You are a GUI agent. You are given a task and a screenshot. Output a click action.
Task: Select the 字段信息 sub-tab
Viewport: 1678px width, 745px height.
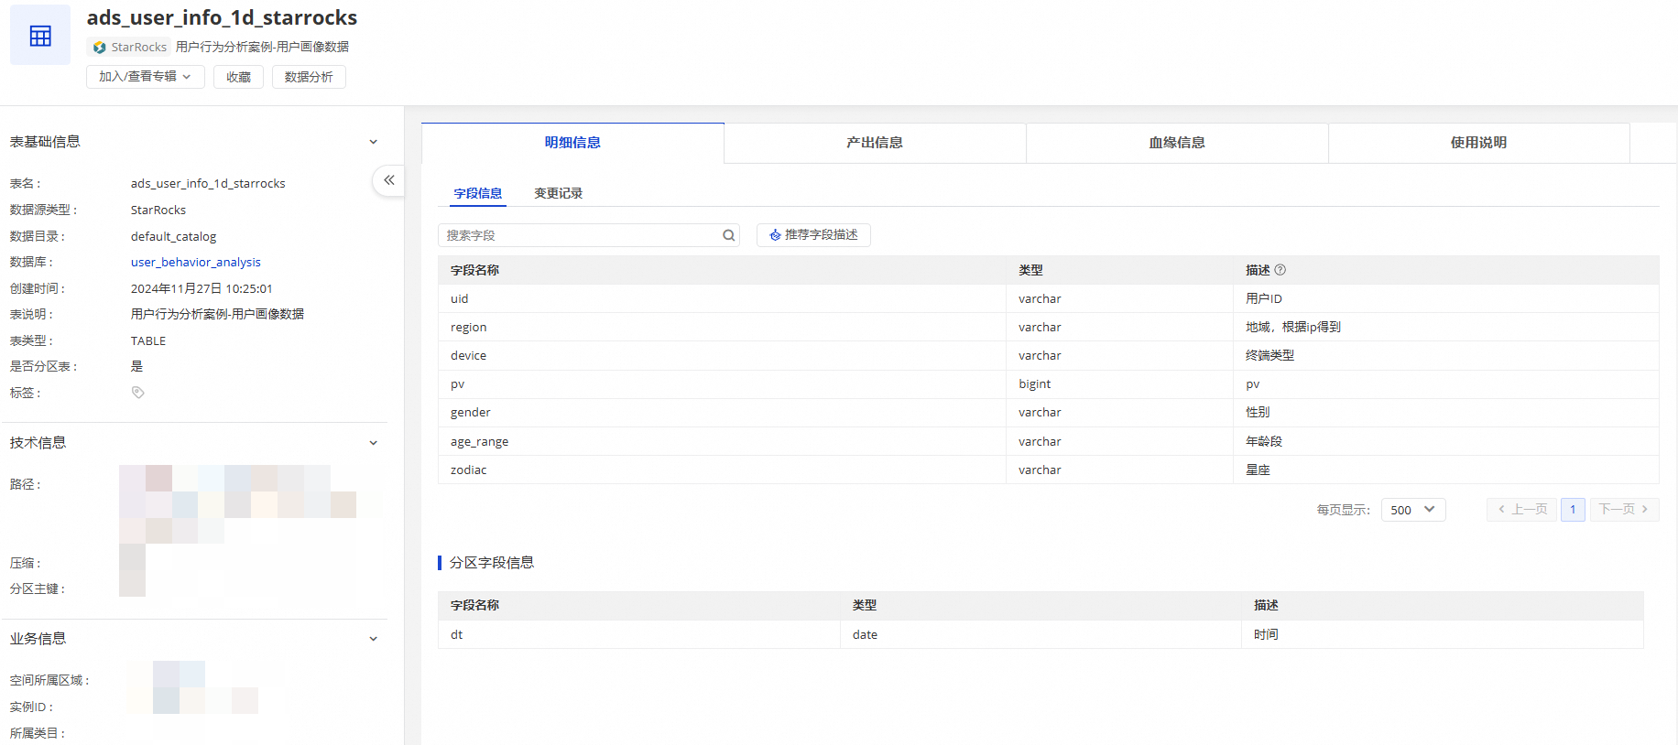pyautogui.click(x=478, y=193)
